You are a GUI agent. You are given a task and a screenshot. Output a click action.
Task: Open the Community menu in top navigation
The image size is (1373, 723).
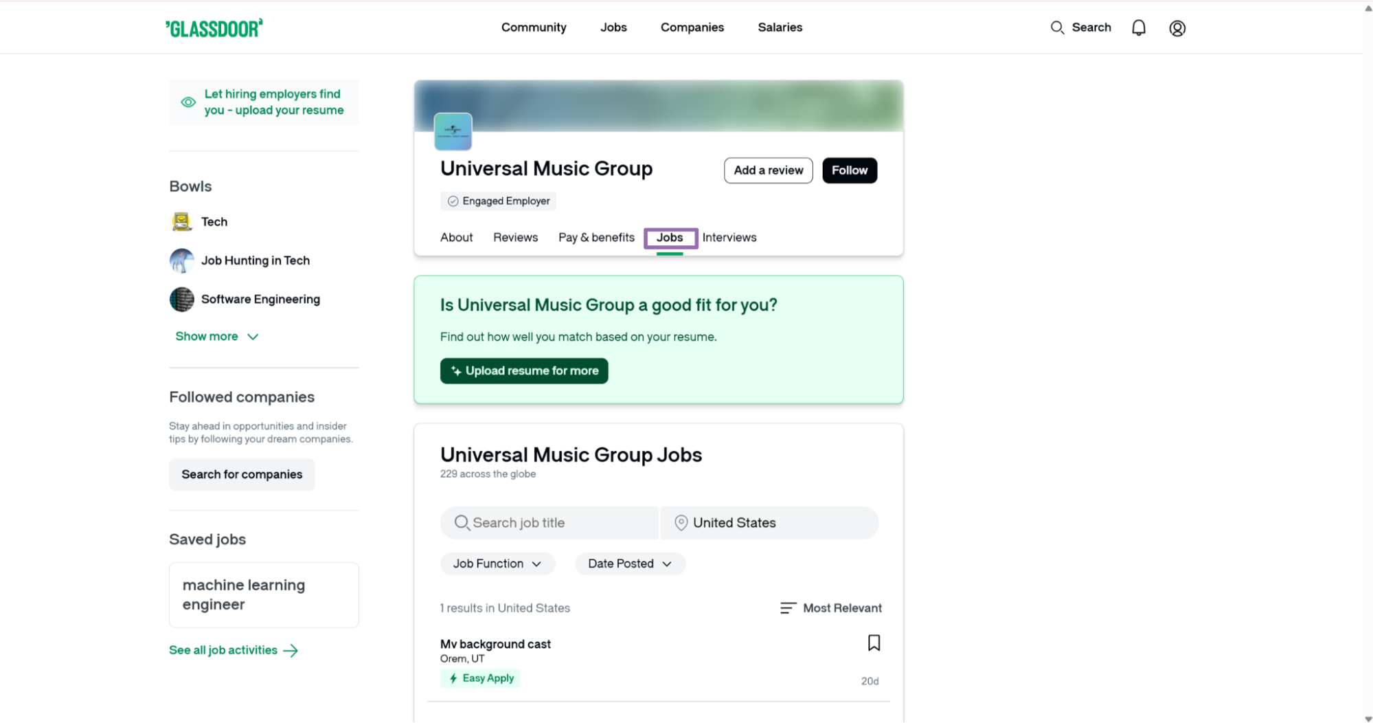coord(534,27)
